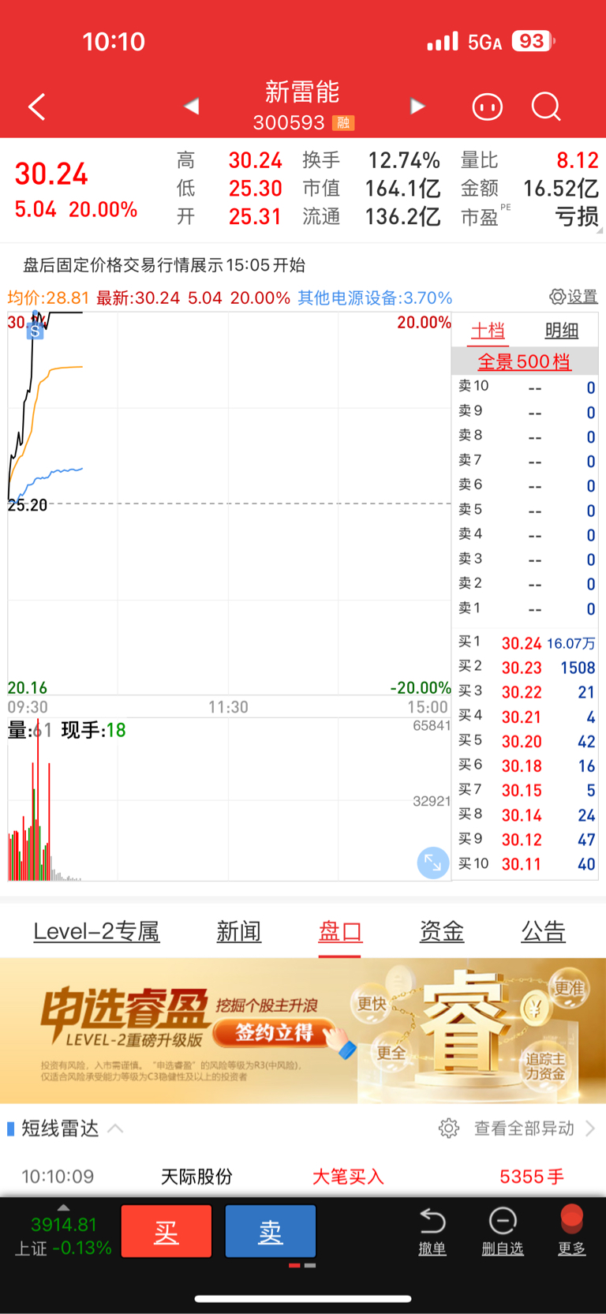Expand the chart to fullscreen with the arrows button
This screenshot has height=1314, width=606.
[x=432, y=863]
